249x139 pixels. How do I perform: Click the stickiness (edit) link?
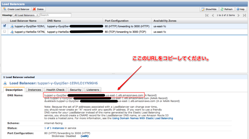tap(84, 136)
